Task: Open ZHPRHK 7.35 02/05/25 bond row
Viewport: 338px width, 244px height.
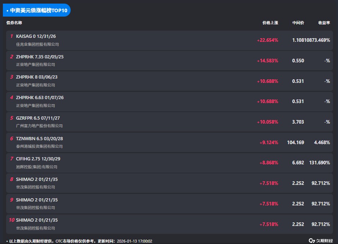Action: [x=40, y=57]
